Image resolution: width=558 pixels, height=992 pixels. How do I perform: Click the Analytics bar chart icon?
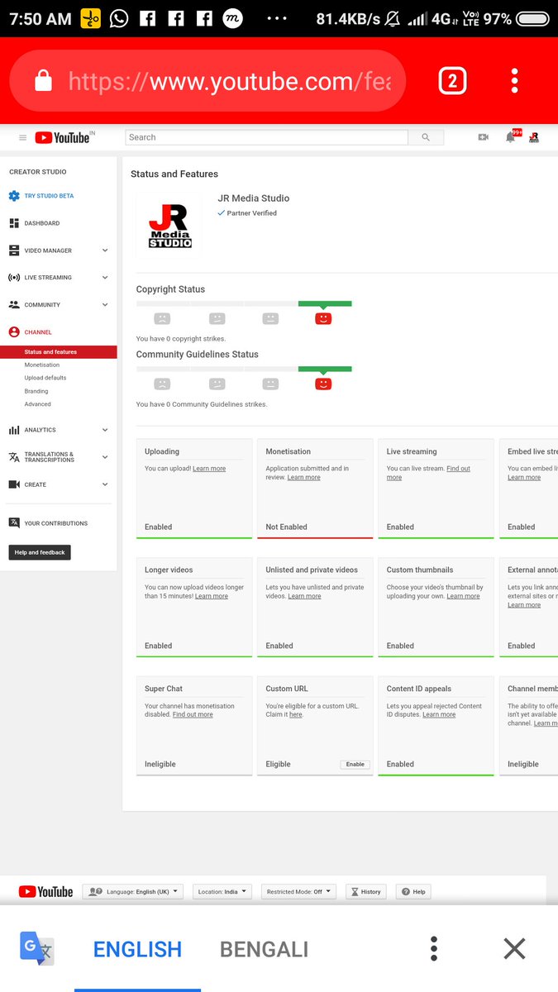[14, 430]
